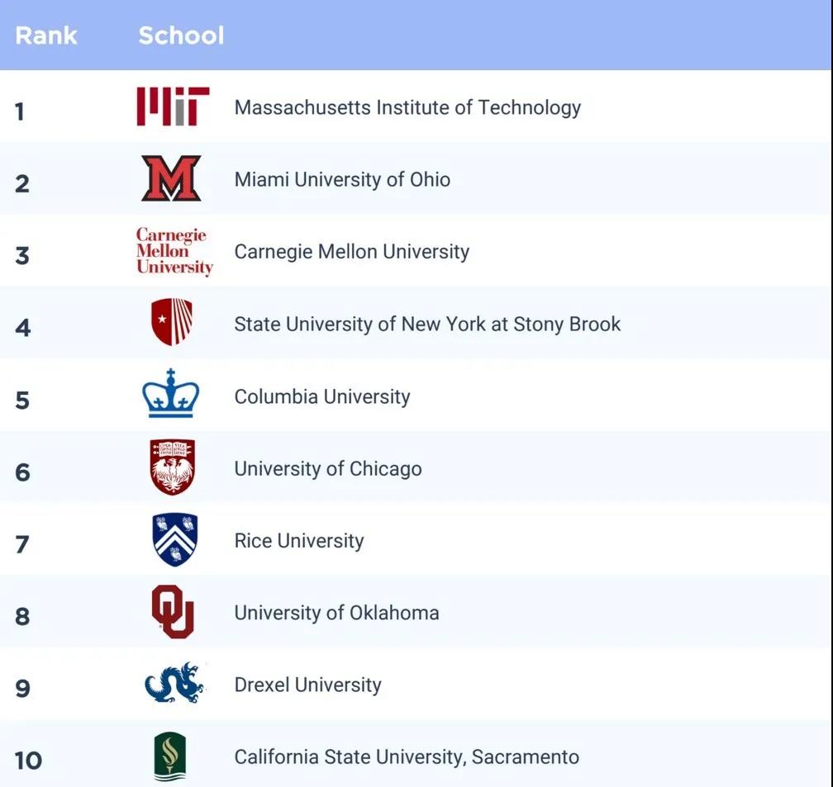Select the University of Chicago name
The image size is (833, 787).
click(328, 469)
